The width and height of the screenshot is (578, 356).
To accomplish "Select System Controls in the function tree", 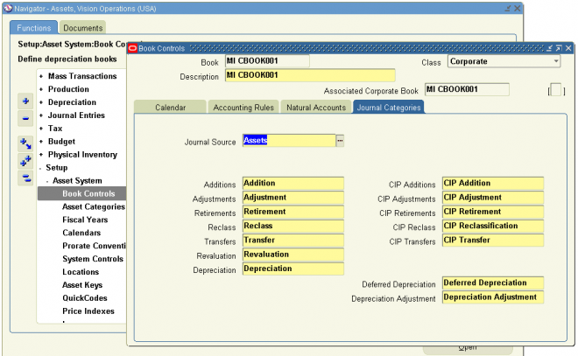I will (x=93, y=259).
